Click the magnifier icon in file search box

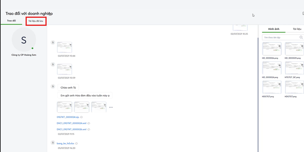(x=301, y=38)
